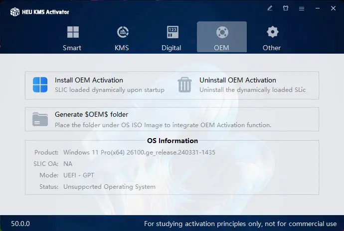Click the 'SLIC loaded dynamically upon startup' text
The image size is (344, 231).
click(110, 90)
